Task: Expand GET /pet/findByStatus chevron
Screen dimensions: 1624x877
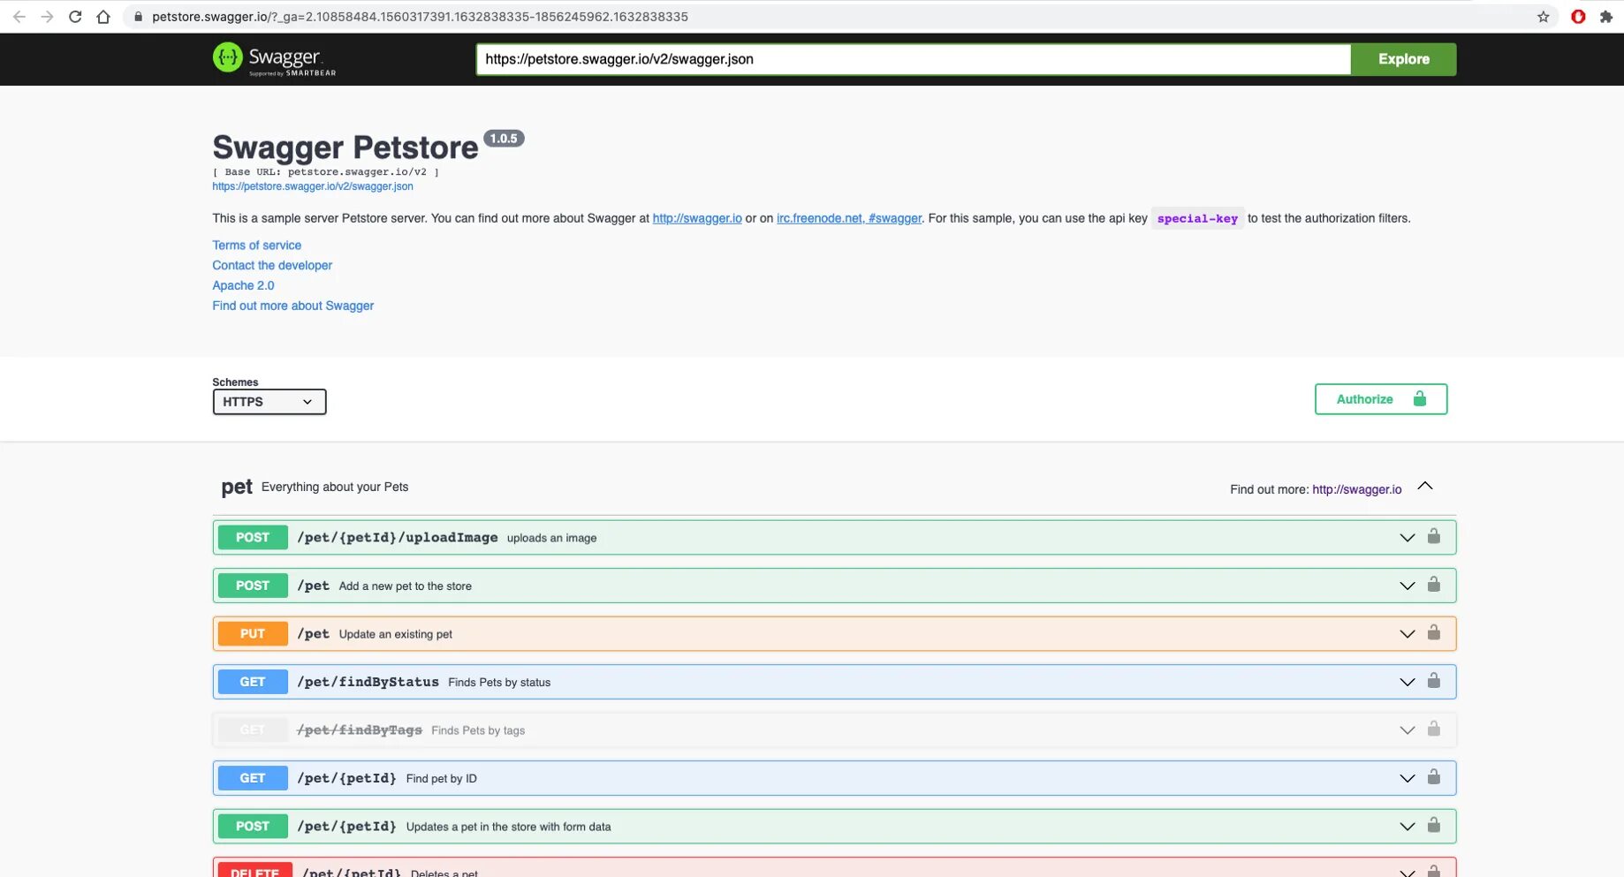Action: 1407,682
